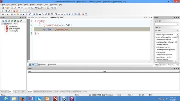This screenshot has width=180, height=101.
Task: Insert a horizontal rule line icon
Action: pyautogui.click(x=40, y=14)
